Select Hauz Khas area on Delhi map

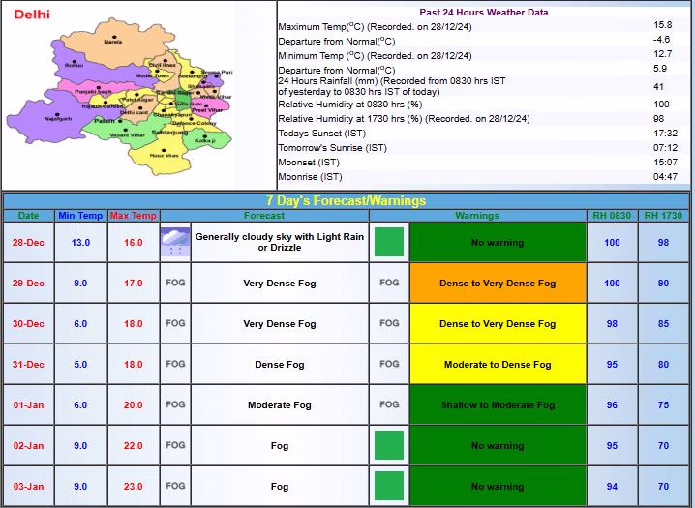(166, 152)
